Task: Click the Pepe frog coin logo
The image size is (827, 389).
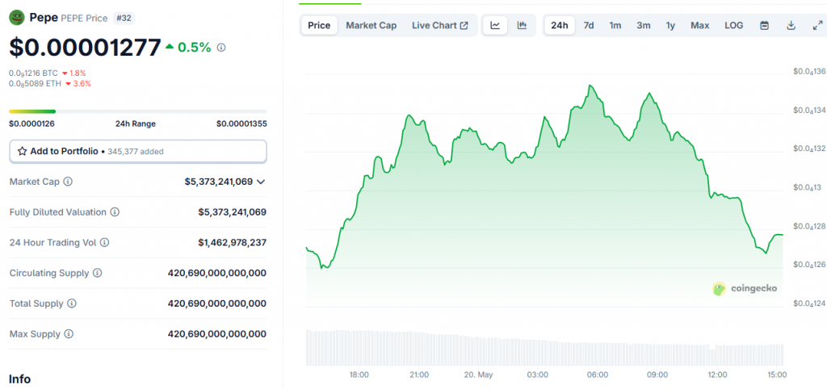Action: coord(17,18)
